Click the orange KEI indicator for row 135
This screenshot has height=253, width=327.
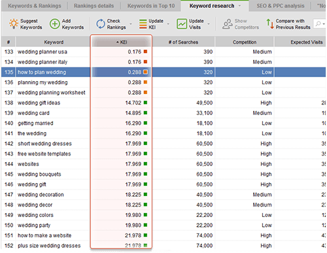pos(145,72)
